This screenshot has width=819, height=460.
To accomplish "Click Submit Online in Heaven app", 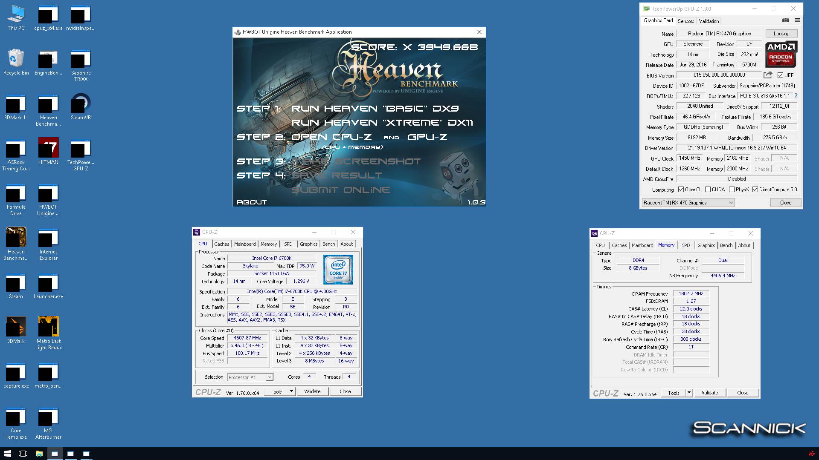I will 340,190.
